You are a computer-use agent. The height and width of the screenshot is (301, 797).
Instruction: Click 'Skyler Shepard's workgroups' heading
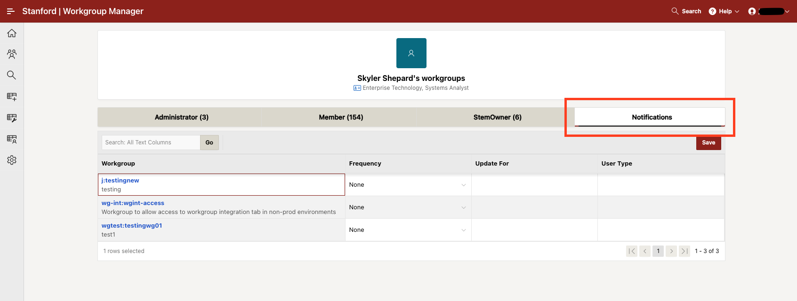411,78
